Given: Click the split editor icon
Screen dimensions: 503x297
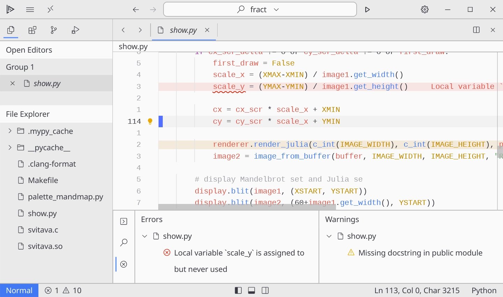Looking at the screenshot, I should [476, 30].
